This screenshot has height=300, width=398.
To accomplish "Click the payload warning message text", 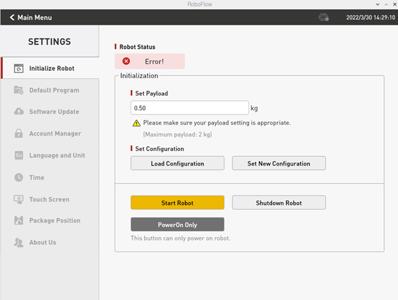I will [x=217, y=123].
